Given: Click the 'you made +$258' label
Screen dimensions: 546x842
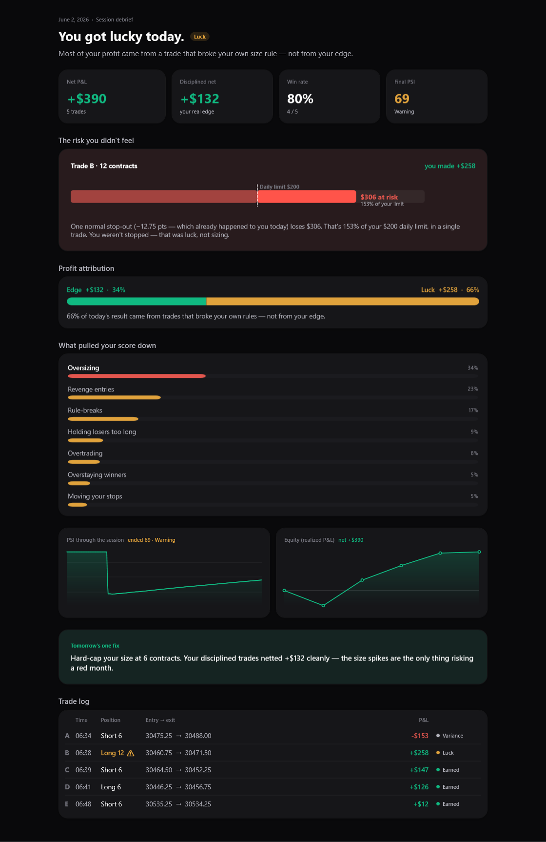Looking at the screenshot, I should pyautogui.click(x=450, y=166).
